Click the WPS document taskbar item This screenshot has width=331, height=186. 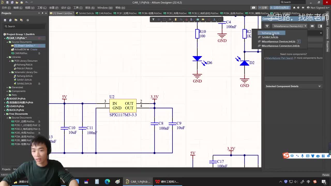coord(167,182)
